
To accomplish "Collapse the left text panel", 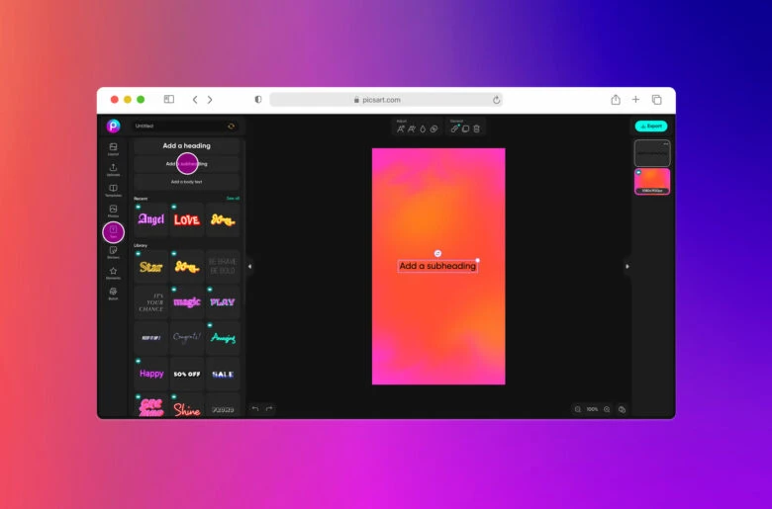I will tap(249, 266).
